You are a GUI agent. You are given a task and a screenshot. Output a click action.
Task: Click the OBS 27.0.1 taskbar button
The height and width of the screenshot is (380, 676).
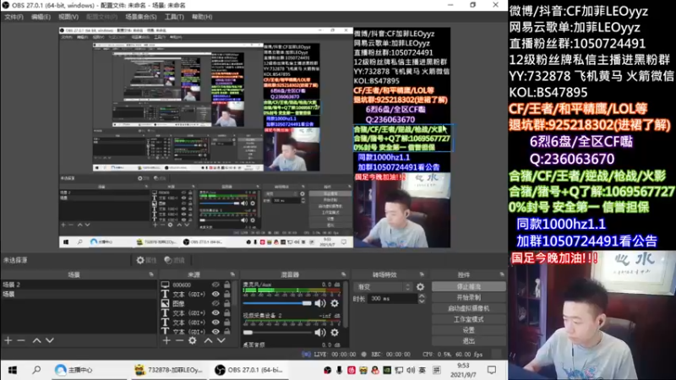click(x=250, y=370)
